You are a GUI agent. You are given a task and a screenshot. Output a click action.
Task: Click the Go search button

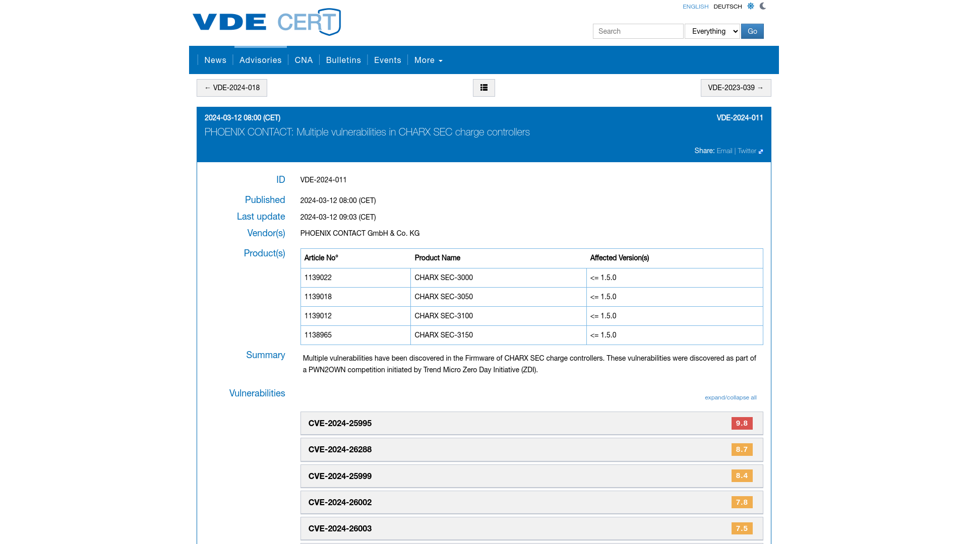coord(752,31)
